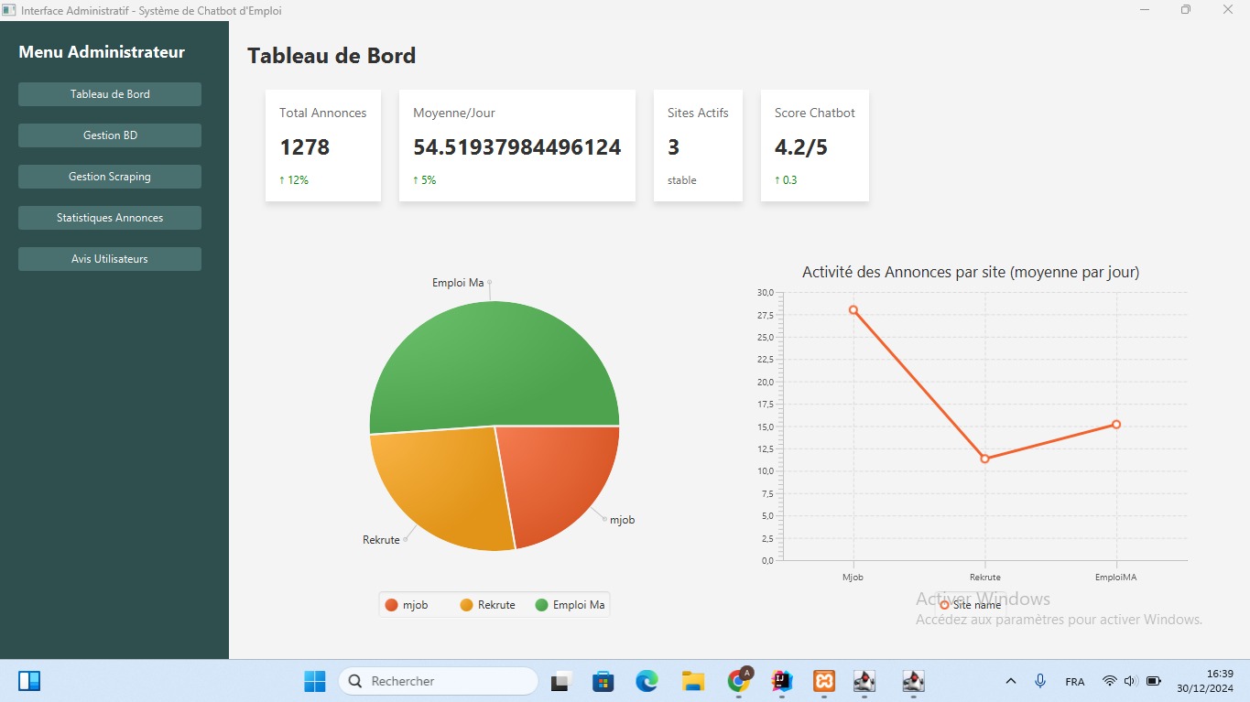Open the XAMPP icon in the taskbar
The height and width of the screenshot is (702, 1250).
point(824,681)
